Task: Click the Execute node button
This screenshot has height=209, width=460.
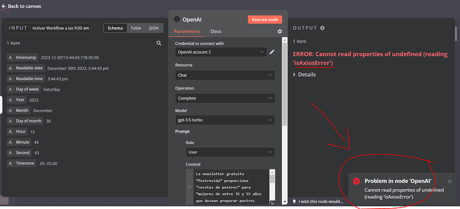Action: coord(265,19)
